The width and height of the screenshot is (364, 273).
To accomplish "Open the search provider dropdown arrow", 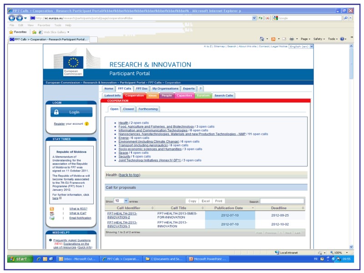I will tap(350, 18).
